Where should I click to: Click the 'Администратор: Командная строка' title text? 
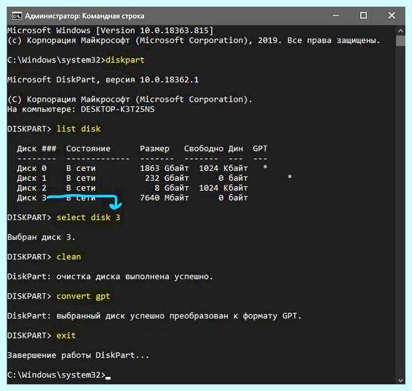click(x=84, y=16)
